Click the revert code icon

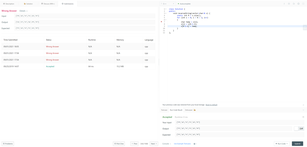(x=294, y=4)
